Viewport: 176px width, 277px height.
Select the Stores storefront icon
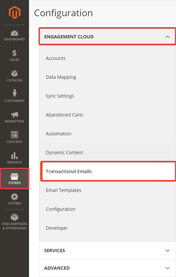tap(15, 176)
